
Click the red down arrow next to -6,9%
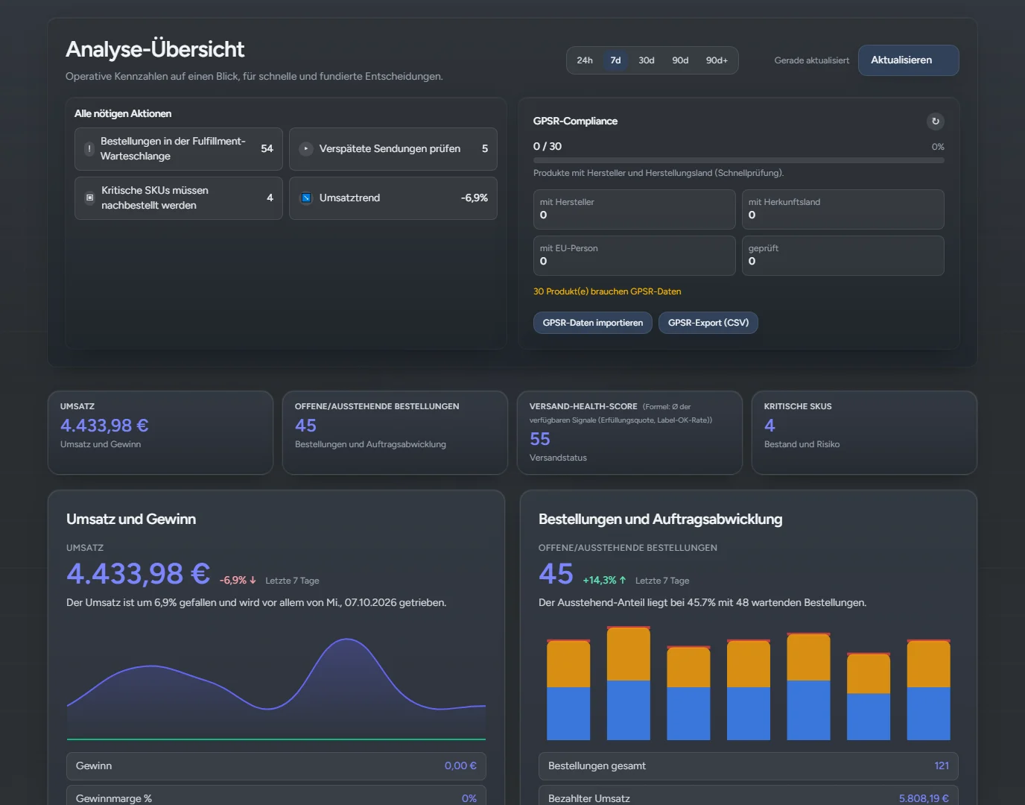(x=253, y=580)
